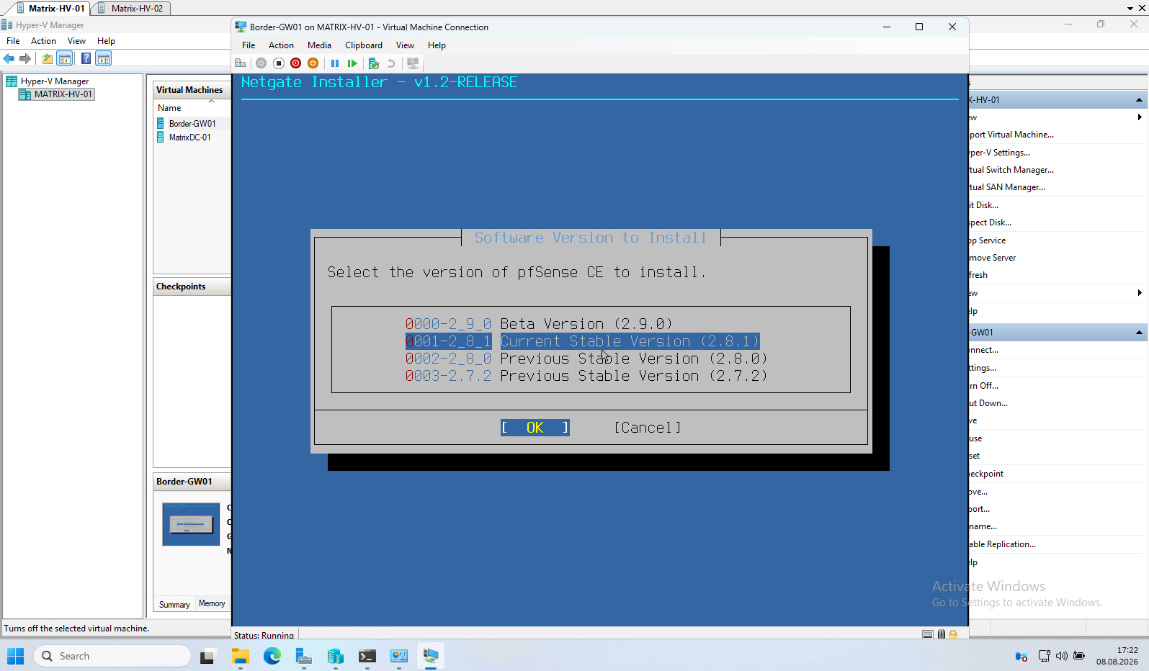Image resolution: width=1149 pixels, height=671 pixels.
Task: Launch Microsoft Edge from the taskbar
Action: point(272,656)
